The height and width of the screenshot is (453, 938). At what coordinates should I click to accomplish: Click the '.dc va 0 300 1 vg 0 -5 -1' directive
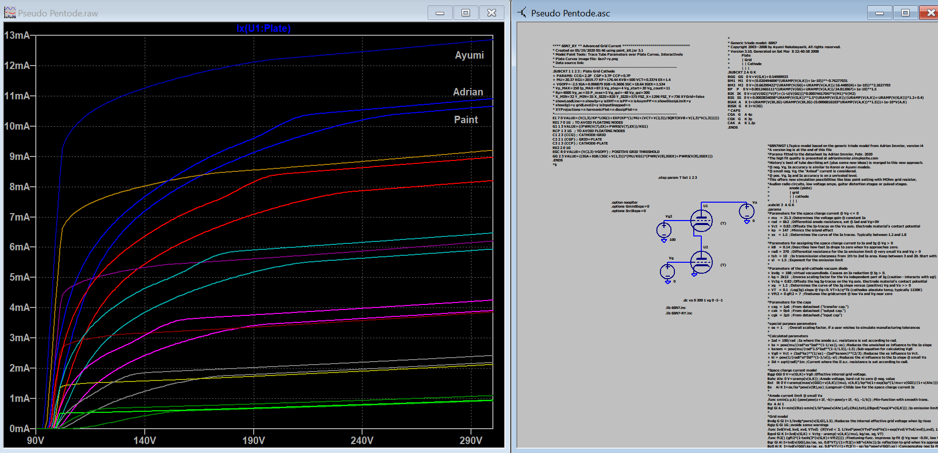pyautogui.click(x=703, y=300)
